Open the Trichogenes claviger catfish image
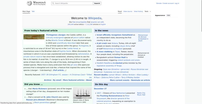This screenshot has height=104, width=202. click(34, 37)
